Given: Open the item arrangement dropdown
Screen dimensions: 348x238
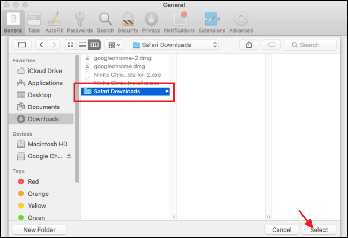Looking at the screenshot, I should (x=114, y=45).
